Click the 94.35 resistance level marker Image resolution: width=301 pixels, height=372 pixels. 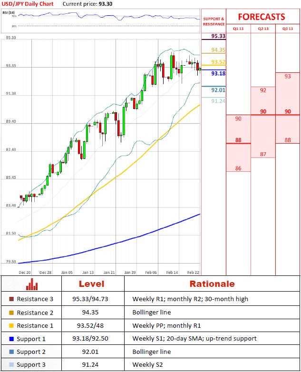click(x=218, y=50)
